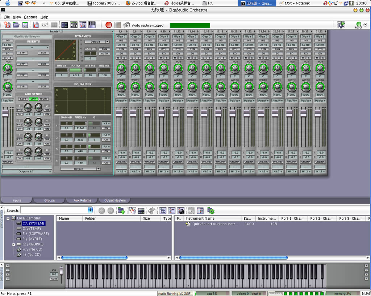Viewport: 371px width, 296px height.
Task: Collapse the Local Sampler tree node
Action: point(8,219)
